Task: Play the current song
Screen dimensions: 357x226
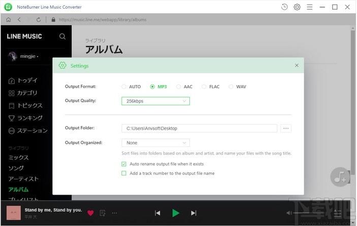Action: pos(176,213)
